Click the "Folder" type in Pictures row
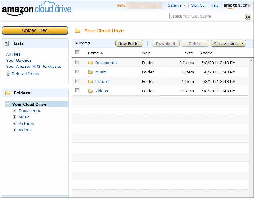 (x=148, y=82)
